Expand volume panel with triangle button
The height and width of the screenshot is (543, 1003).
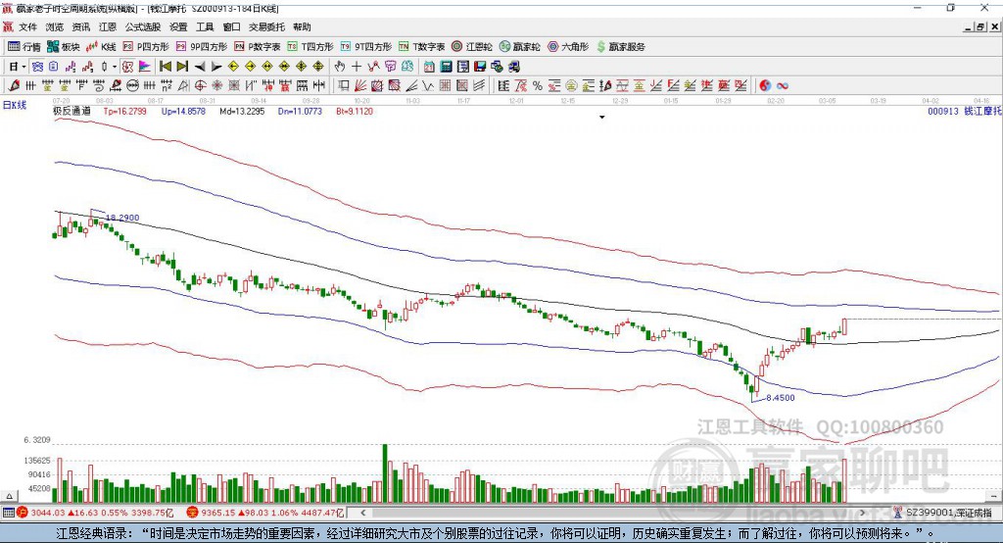pos(9,496)
